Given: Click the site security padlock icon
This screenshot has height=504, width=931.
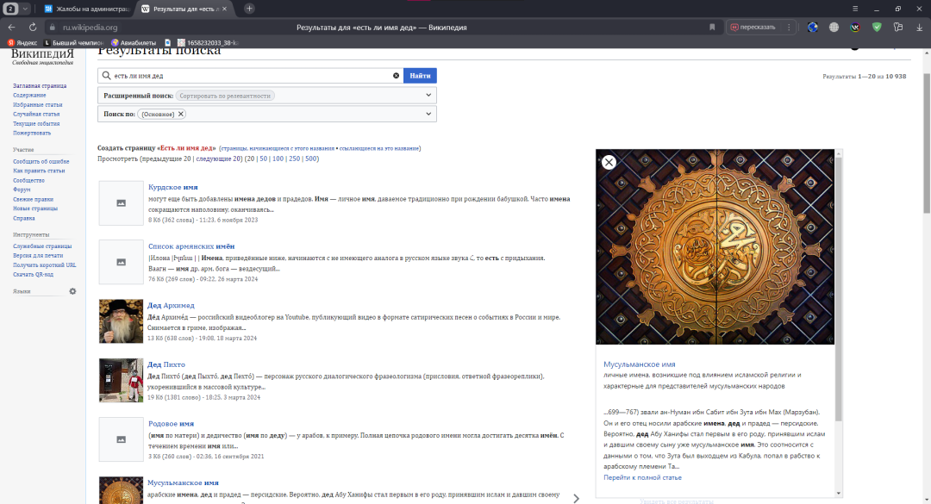Looking at the screenshot, I should tap(53, 28).
